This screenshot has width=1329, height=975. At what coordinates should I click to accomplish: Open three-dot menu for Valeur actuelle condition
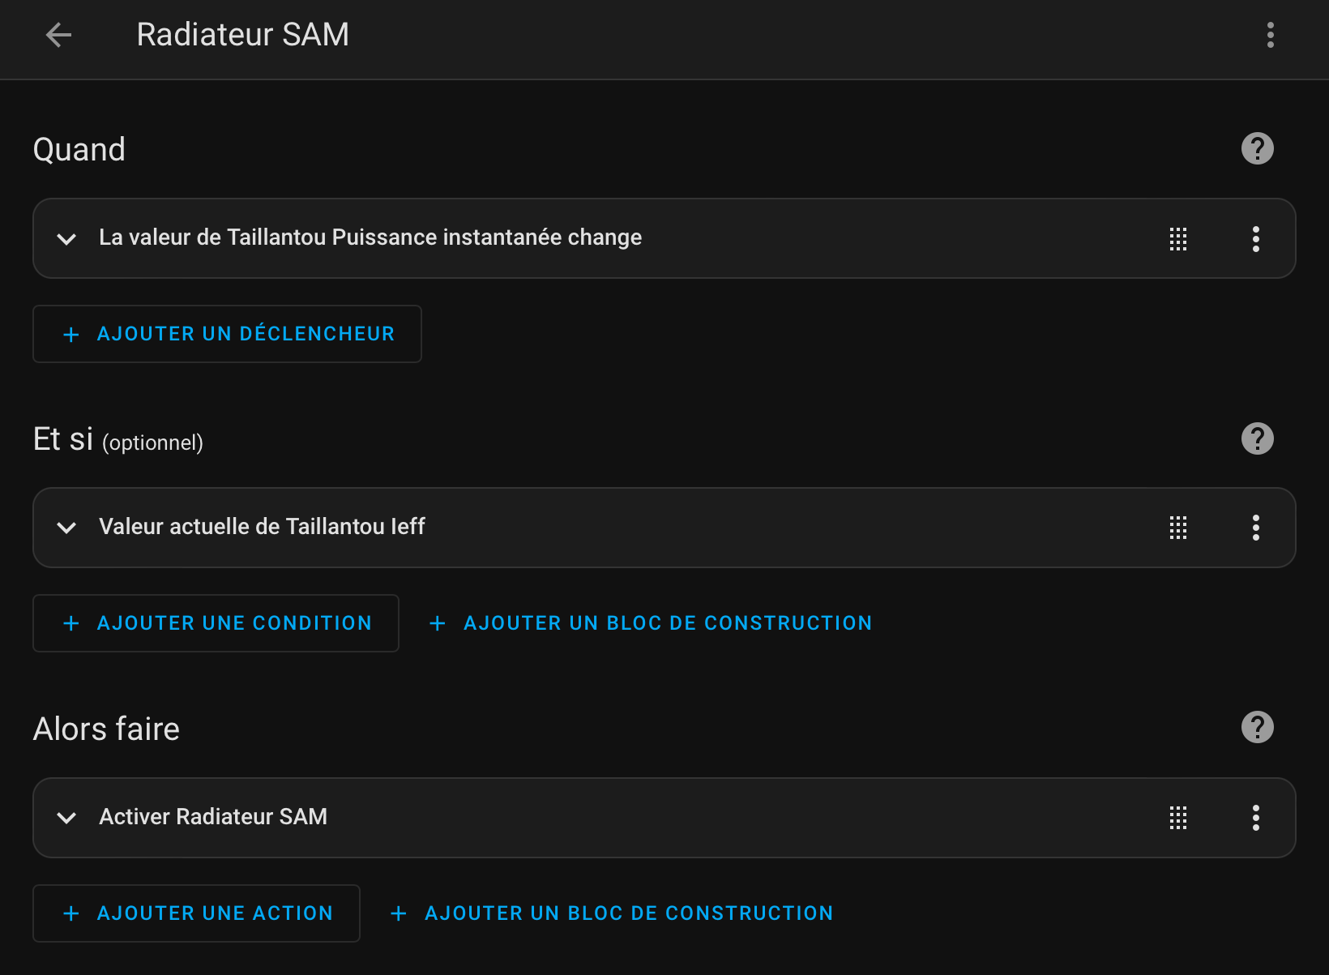[1255, 528]
